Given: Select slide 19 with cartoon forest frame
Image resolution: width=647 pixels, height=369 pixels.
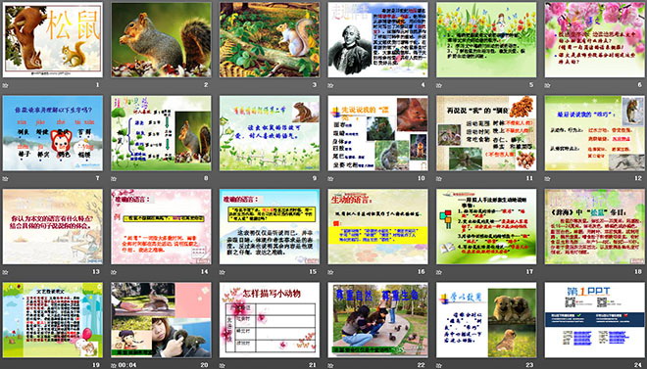Looking at the screenshot, I should tap(52, 320).
